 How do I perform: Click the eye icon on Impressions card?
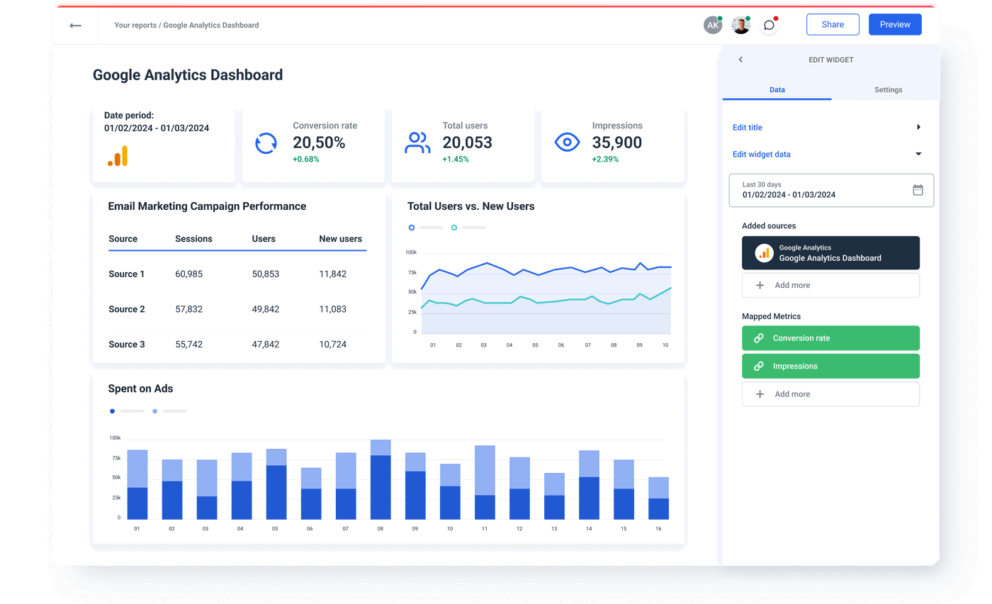(x=566, y=141)
